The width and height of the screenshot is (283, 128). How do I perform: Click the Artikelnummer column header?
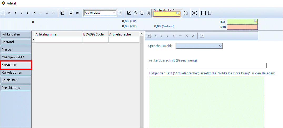[58, 34]
